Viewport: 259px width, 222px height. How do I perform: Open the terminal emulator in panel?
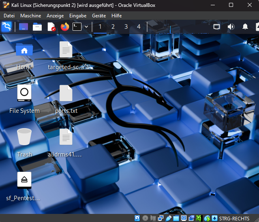tap(77, 27)
